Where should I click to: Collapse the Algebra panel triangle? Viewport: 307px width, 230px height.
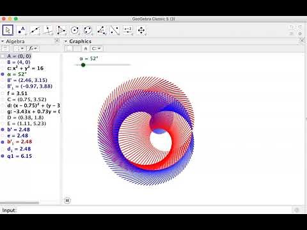tap(3, 42)
